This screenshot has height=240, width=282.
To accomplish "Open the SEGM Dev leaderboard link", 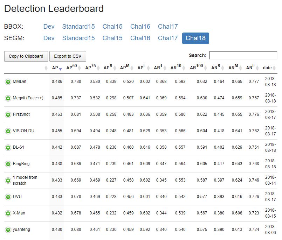I will 49,38.
